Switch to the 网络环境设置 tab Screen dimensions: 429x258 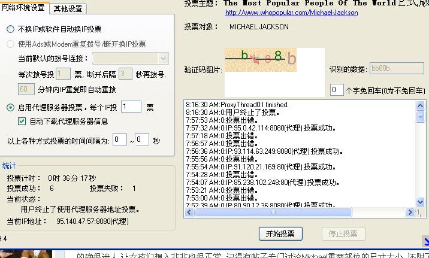coord(25,8)
